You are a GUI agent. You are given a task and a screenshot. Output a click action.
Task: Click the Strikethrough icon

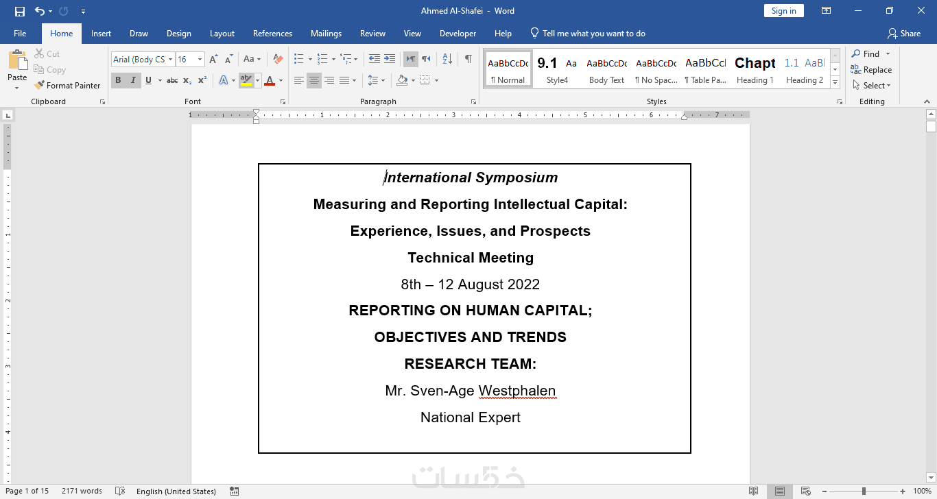point(172,81)
